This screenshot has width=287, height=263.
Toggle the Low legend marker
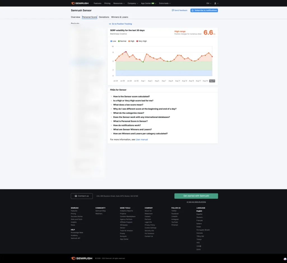point(111,41)
